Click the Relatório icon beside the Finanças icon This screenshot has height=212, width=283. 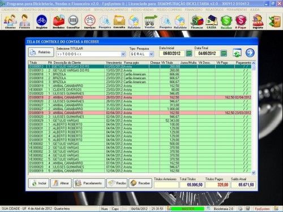coord(180,21)
